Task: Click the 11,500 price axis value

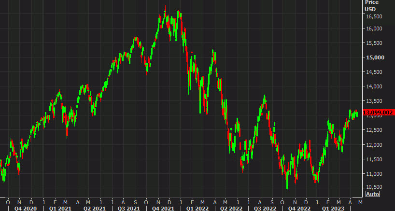Action: coord(374,159)
